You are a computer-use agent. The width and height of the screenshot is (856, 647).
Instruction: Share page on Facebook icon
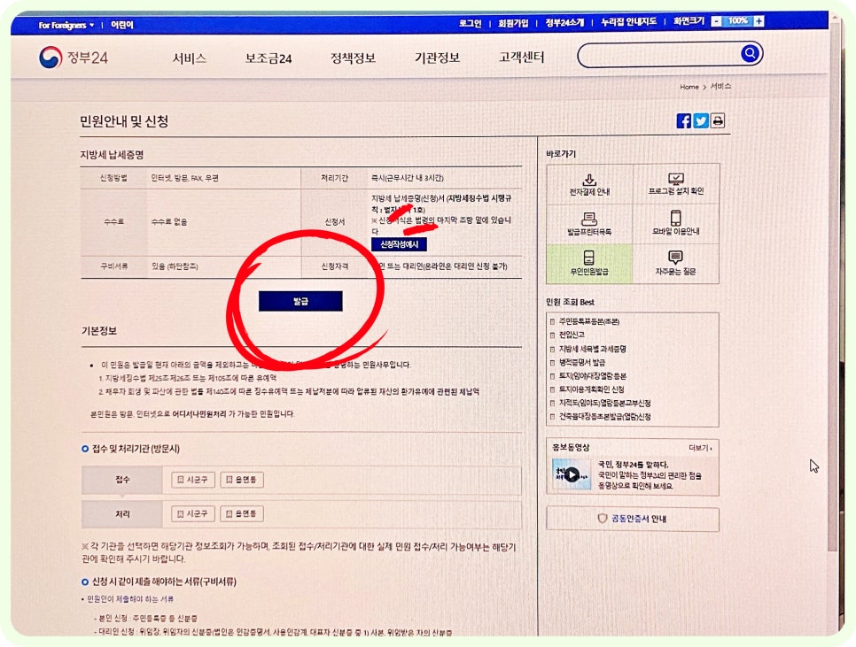(683, 121)
